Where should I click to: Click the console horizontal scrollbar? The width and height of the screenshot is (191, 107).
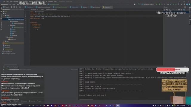pyautogui.click(x=86, y=99)
